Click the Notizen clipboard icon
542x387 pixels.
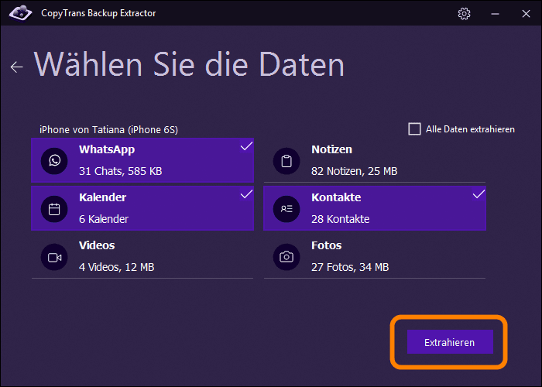click(286, 161)
